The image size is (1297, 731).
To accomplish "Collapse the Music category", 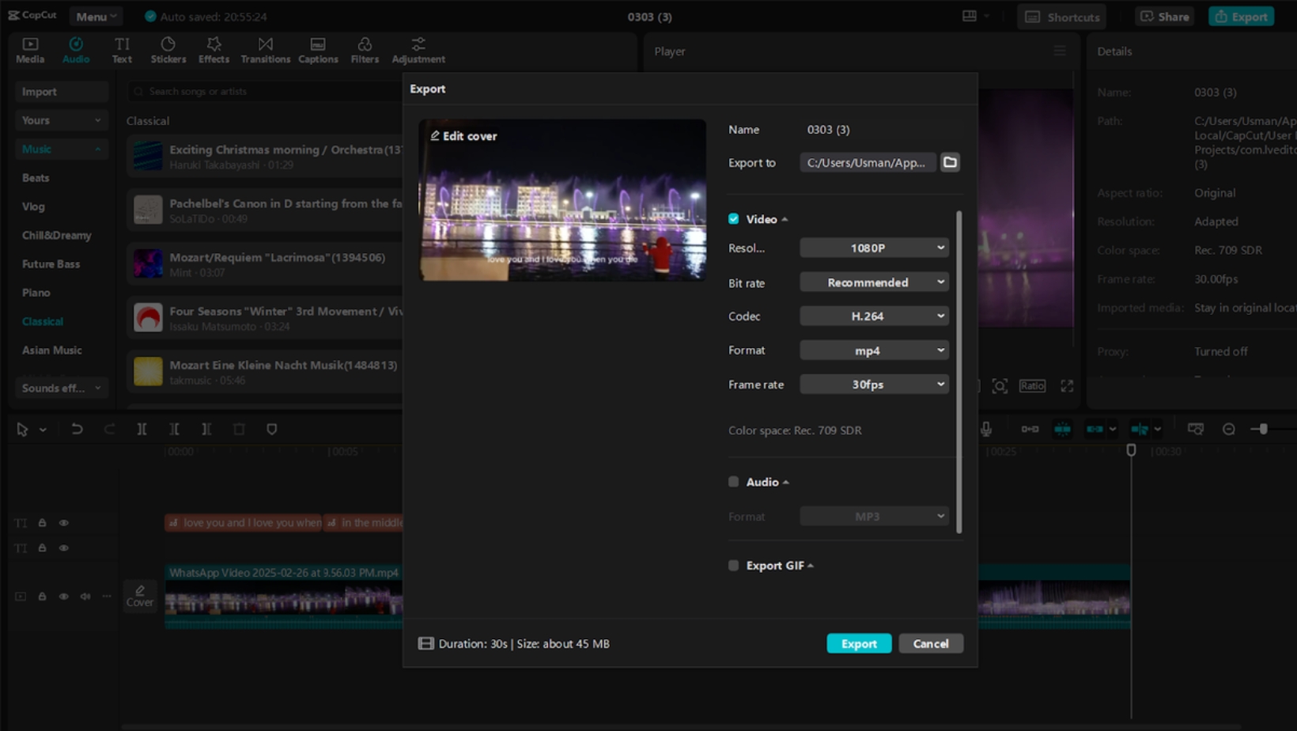I will point(62,149).
